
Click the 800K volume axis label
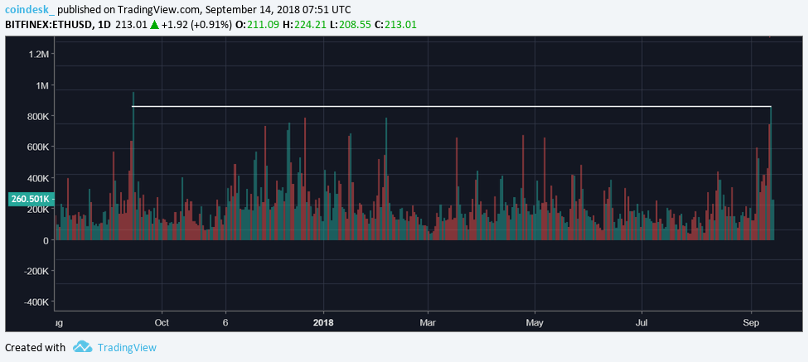tap(37, 117)
